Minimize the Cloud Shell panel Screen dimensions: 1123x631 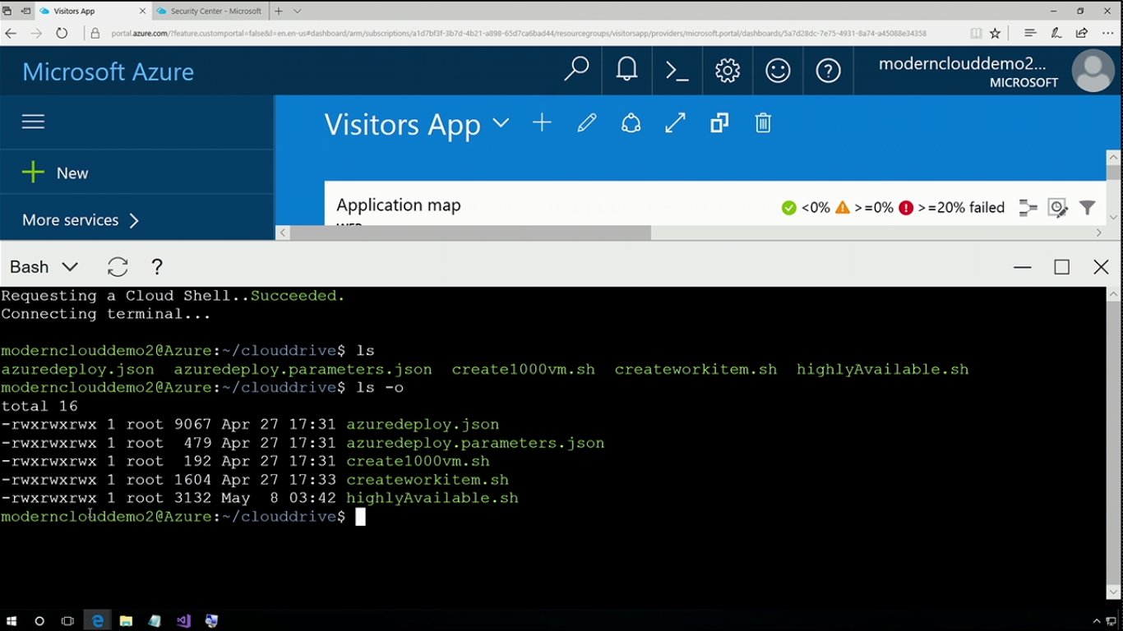[1023, 267]
